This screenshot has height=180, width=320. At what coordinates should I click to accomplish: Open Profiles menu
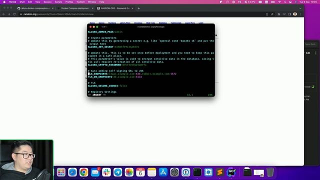click(x=69, y=2)
